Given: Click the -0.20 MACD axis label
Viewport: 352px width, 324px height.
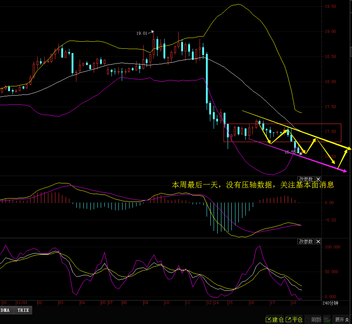Looking at the screenshot, I should 331,220.
